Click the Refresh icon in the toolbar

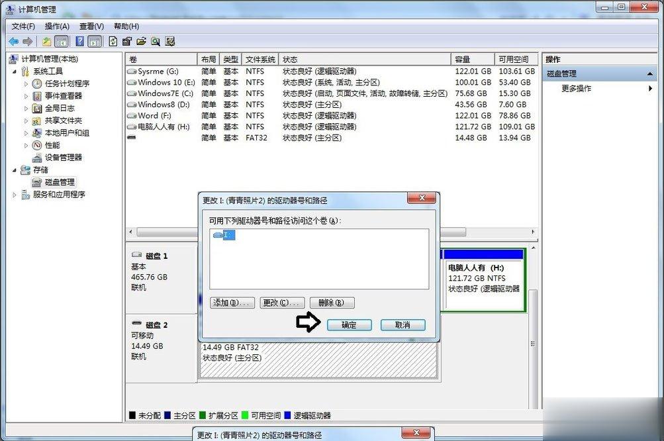coord(113,41)
